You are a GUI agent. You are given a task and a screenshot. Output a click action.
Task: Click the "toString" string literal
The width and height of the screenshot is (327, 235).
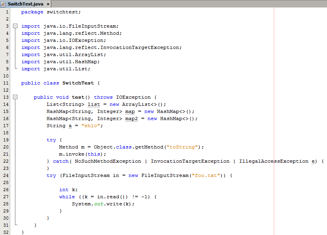coord(183,147)
